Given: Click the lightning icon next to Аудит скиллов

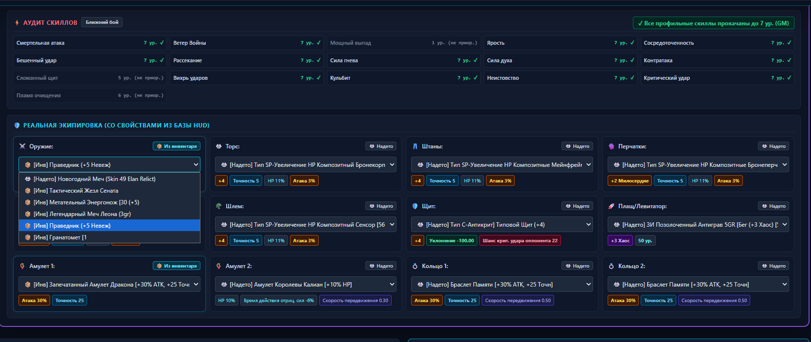Looking at the screenshot, I should 17,23.
